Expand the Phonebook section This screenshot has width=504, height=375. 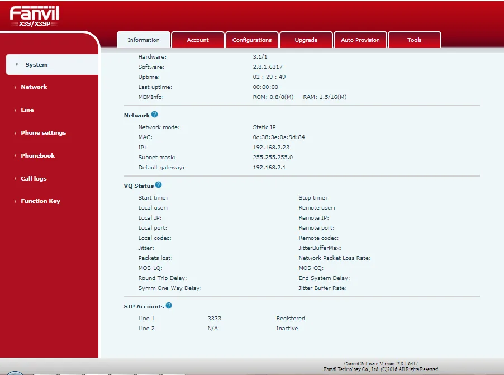(x=37, y=155)
